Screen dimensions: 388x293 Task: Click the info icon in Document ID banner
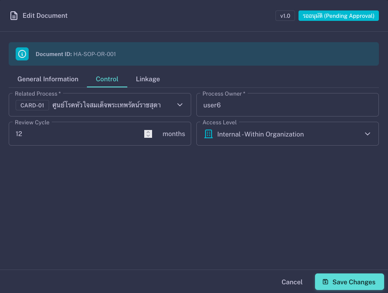click(x=22, y=54)
